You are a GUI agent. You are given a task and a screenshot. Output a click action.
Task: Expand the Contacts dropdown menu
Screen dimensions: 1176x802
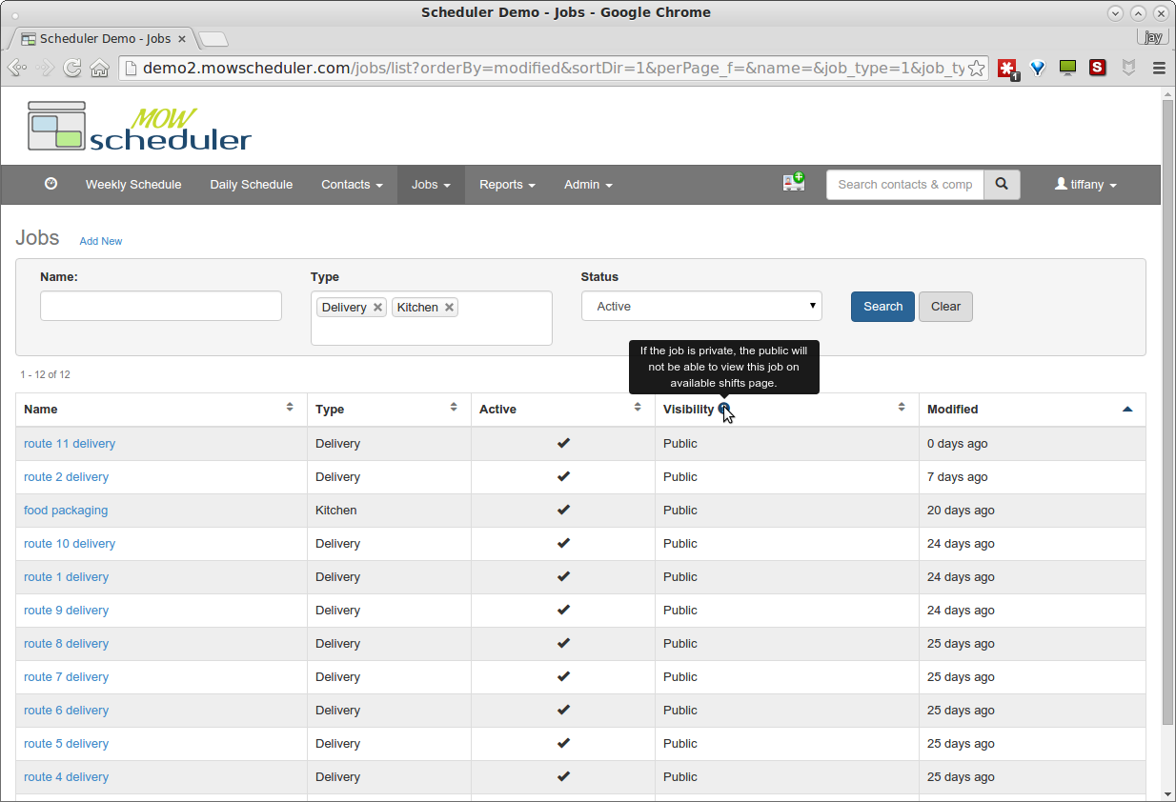pyautogui.click(x=352, y=185)
